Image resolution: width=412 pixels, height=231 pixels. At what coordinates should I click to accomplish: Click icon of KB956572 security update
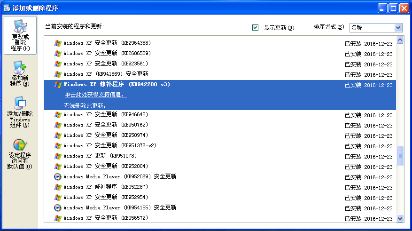click(57, 218)
